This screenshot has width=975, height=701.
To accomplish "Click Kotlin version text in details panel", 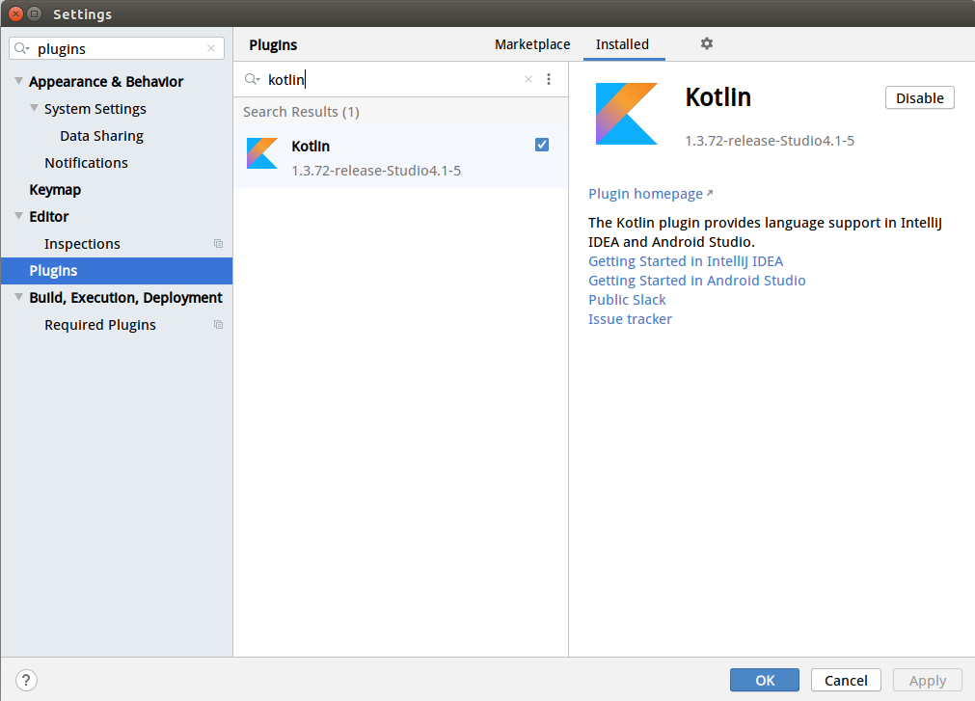I will 770,141.
